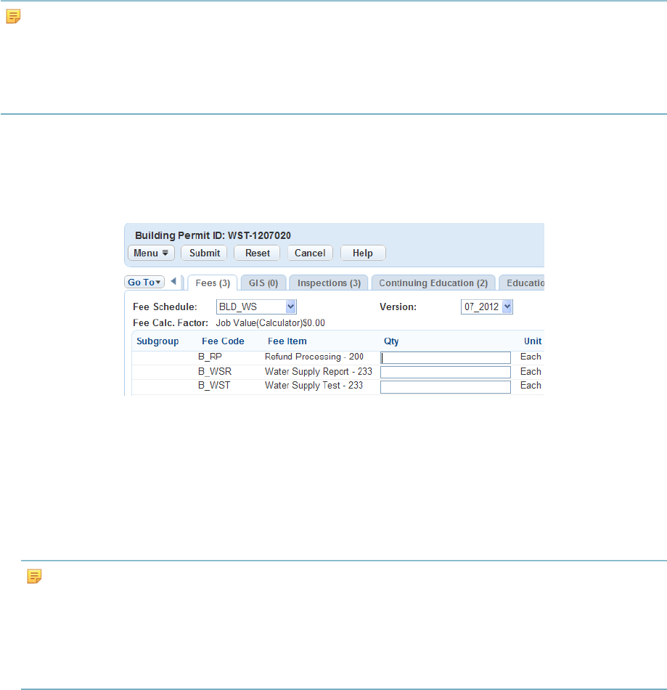The image size is (667, 690).
Task: Sort by the Qty column header
Action: (x=391, y=341)
